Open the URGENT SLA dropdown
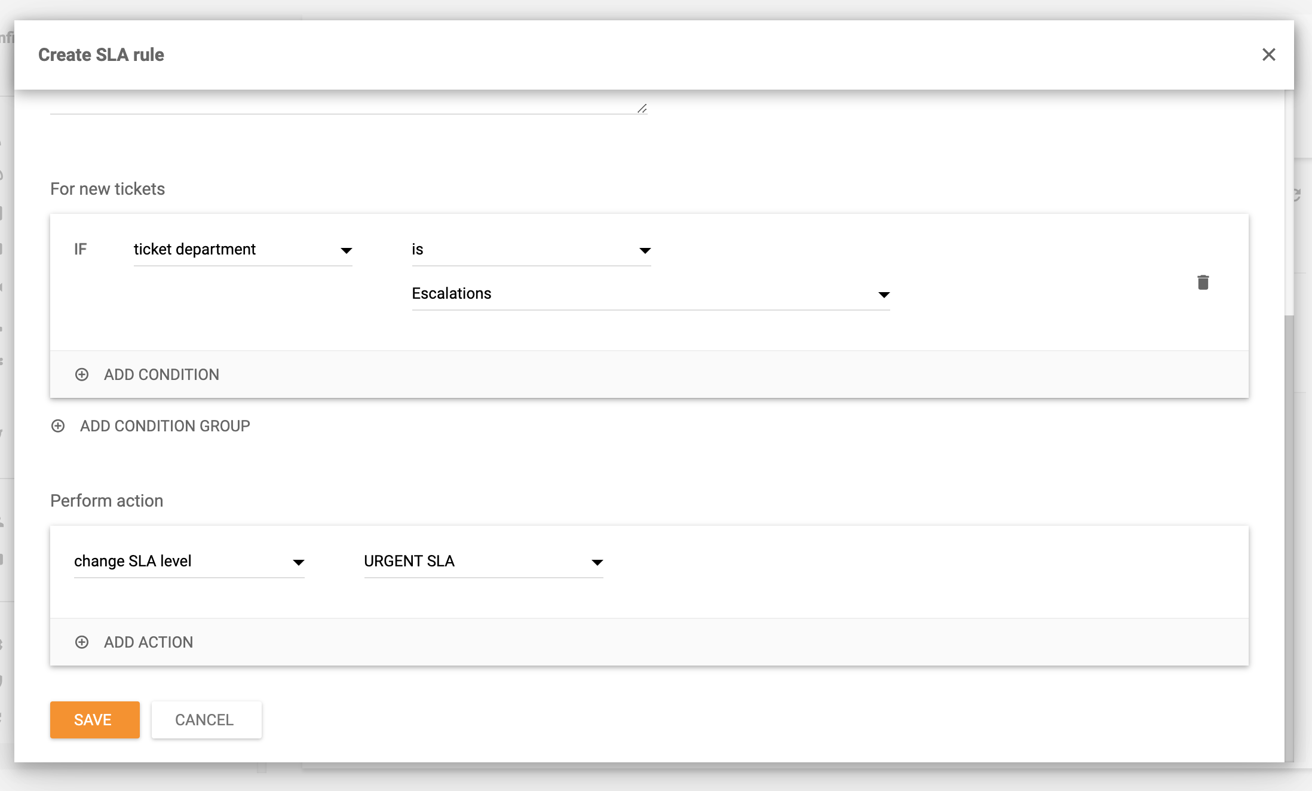 tap(482, 561)
